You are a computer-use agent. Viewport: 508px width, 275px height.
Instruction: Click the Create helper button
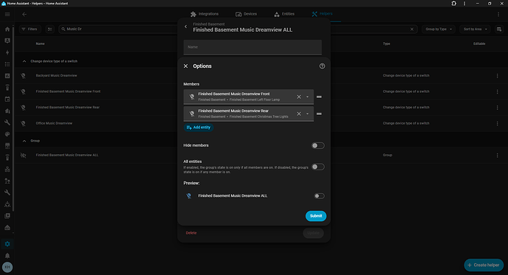coord(484,265)
